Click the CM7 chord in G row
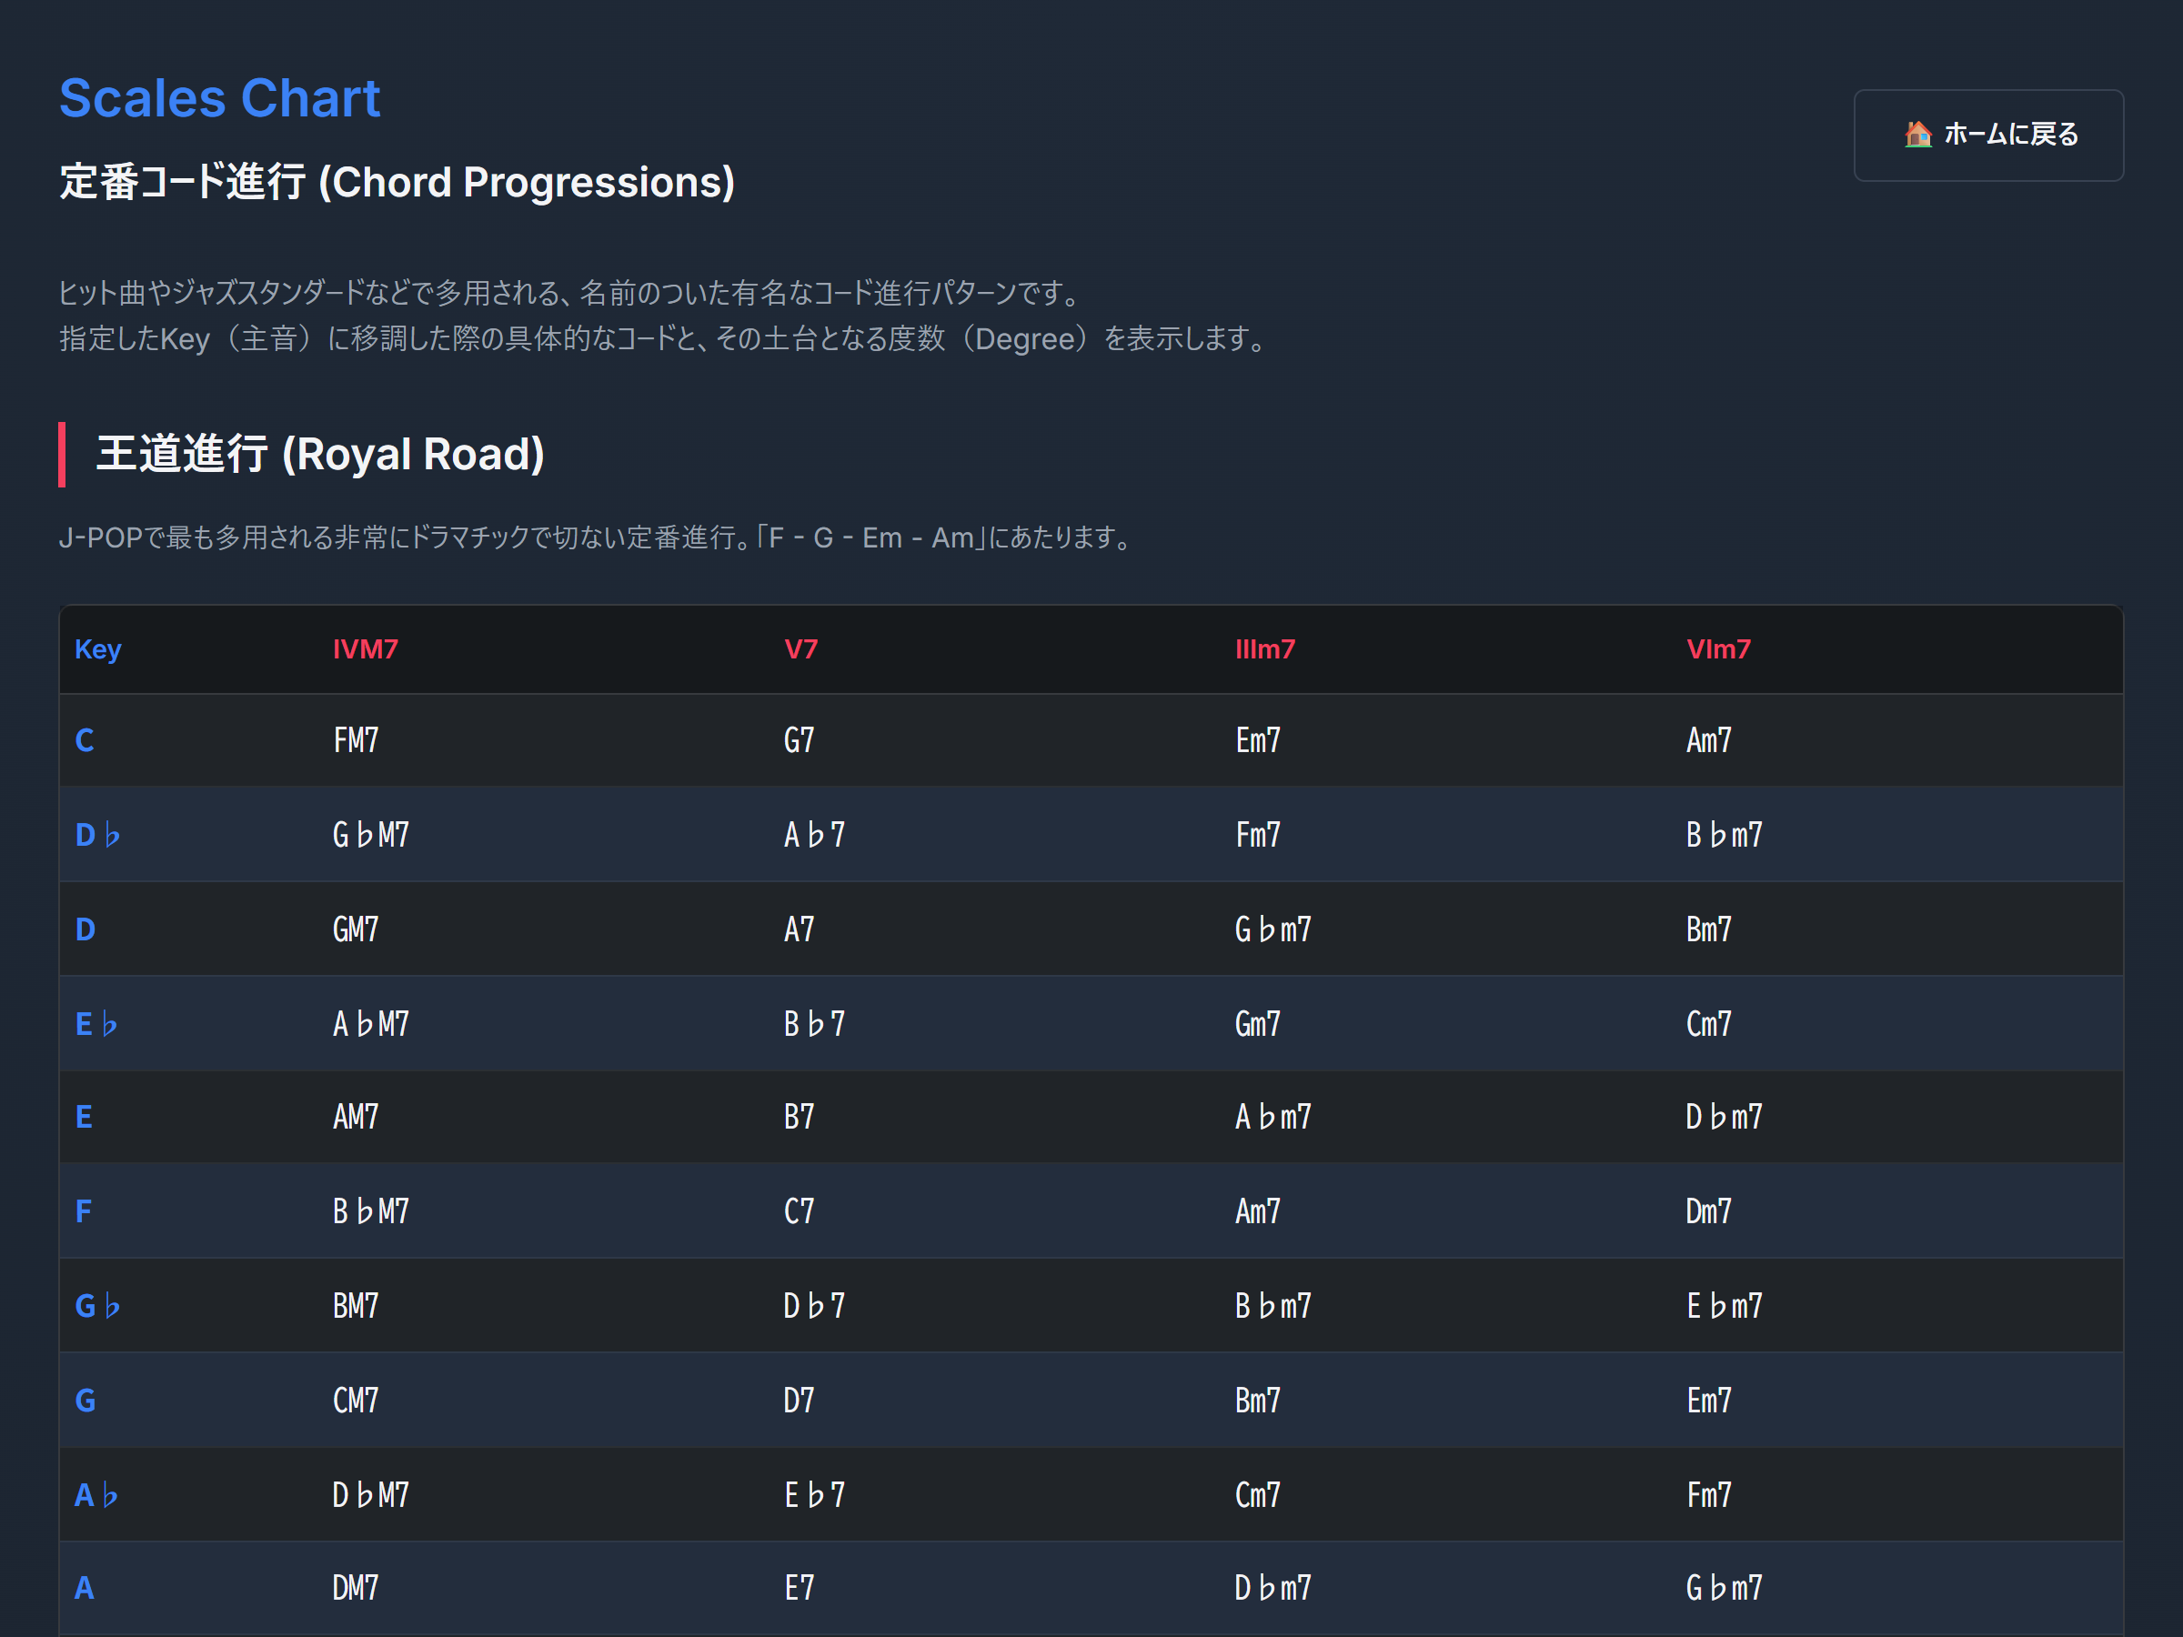Screen dimensions: 2183x1637 click(356, 1401)
